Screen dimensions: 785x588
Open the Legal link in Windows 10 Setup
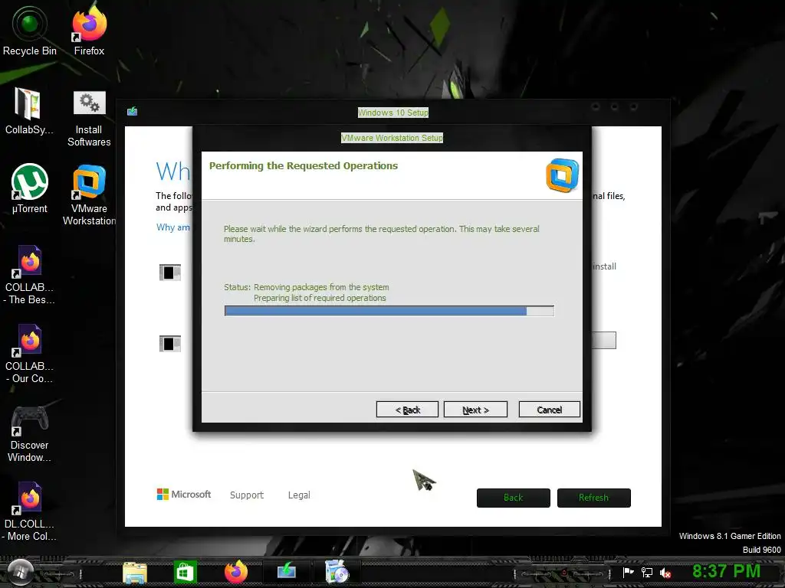point(299,495)
